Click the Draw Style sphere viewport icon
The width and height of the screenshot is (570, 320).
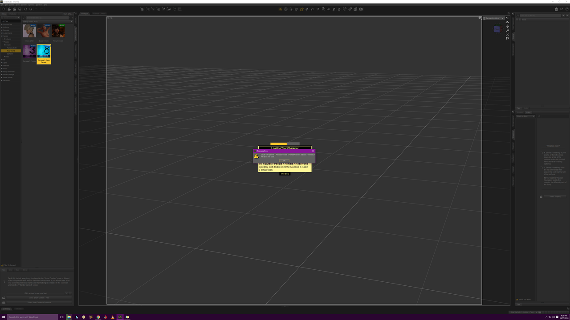coord(480,18)
